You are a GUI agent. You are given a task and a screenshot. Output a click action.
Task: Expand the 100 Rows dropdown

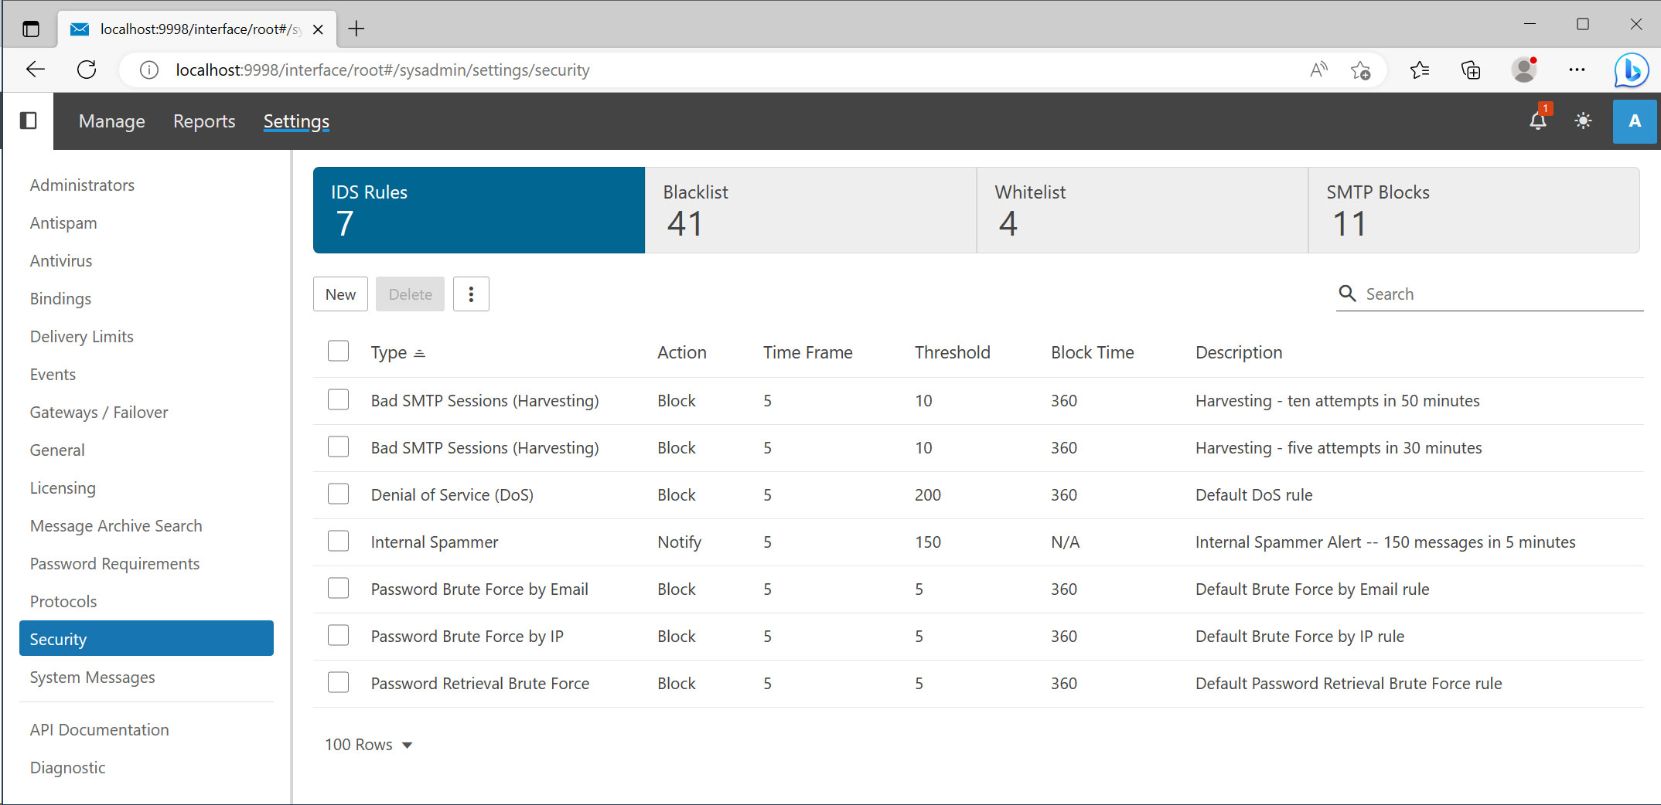coord(369,745)
